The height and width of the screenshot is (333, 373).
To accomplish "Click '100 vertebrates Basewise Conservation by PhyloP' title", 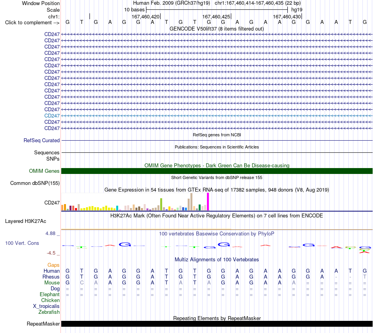I will click(217, 234).
